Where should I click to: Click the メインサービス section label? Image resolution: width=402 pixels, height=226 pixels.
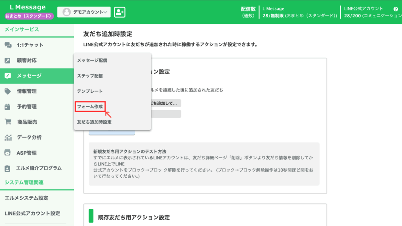[22, 29]
